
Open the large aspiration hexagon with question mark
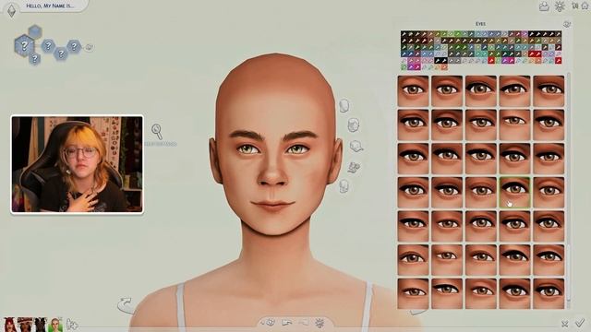coord(24,45)
